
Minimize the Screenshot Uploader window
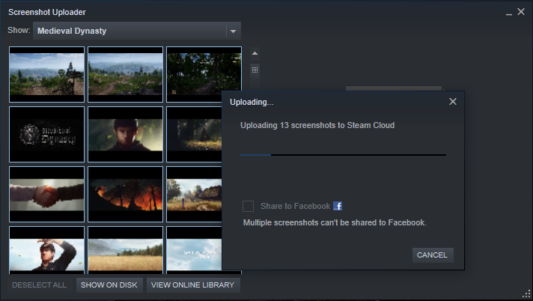pos(509,13)
